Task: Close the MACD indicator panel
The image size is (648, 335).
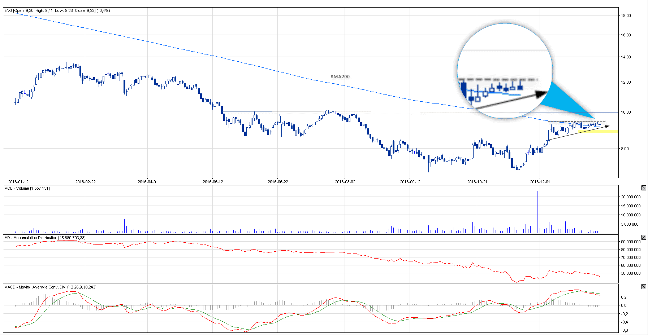Action: [x=643, y=287]
